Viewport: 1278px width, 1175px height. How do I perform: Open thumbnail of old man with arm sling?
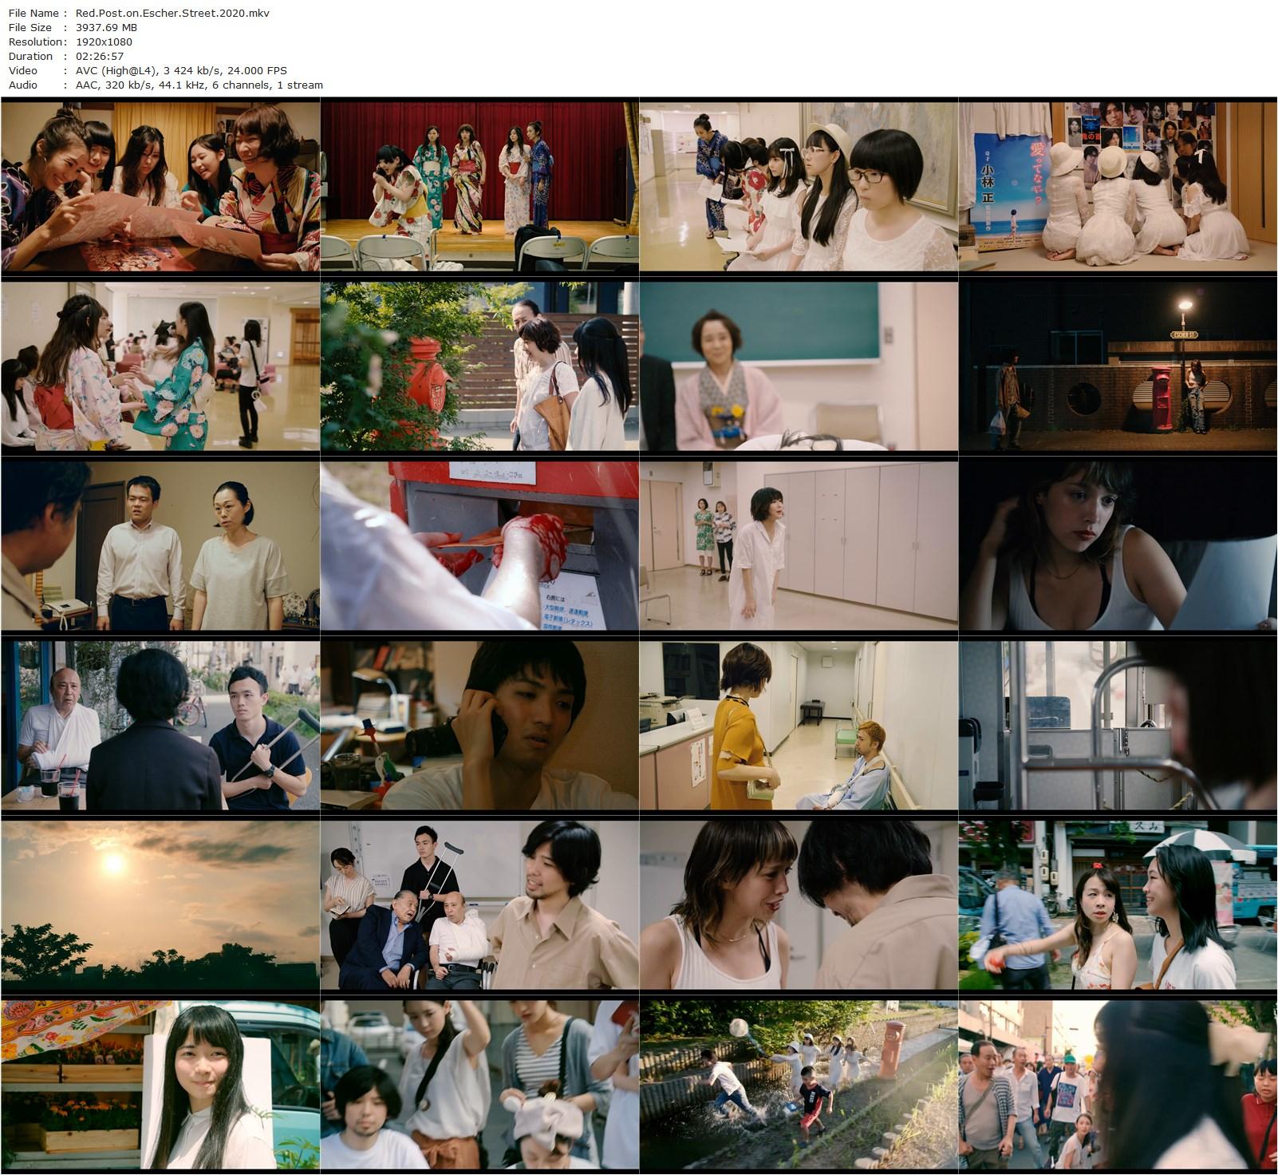click(160, 726)
